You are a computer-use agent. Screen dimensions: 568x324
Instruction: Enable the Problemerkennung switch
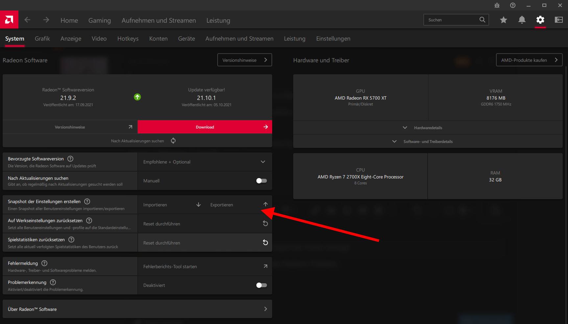(x=262, y=285)
